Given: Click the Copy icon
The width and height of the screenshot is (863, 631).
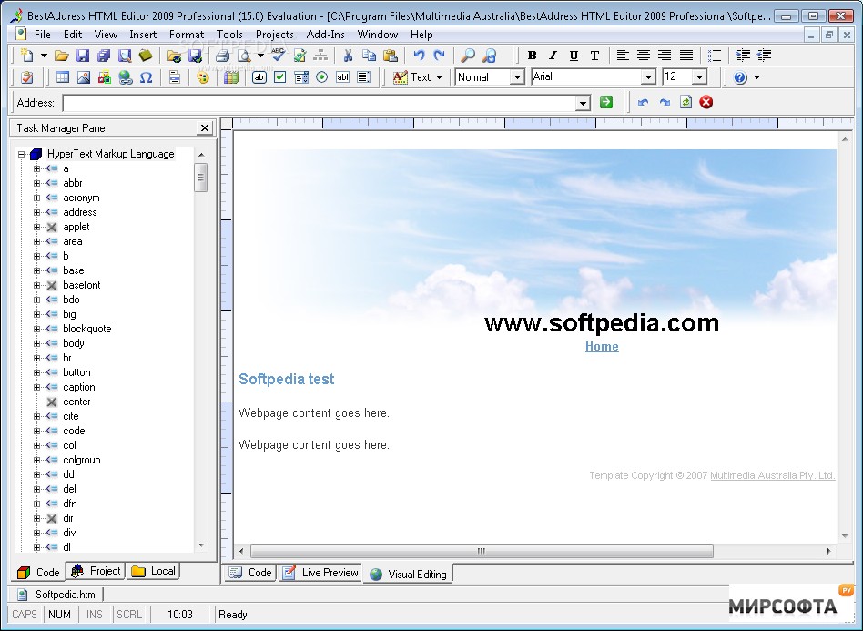Looking at the screenshot, I should [369, 56].
